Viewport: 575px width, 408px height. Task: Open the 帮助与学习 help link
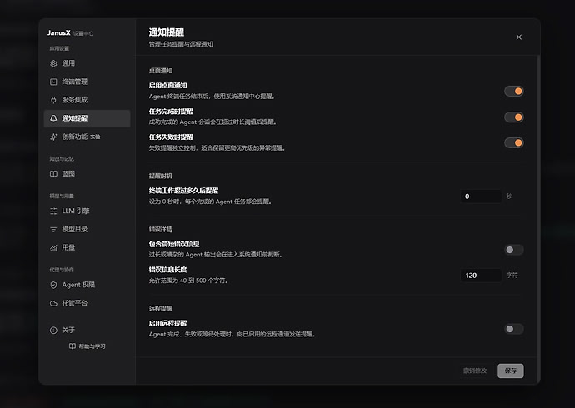click(x=87, y=346)
